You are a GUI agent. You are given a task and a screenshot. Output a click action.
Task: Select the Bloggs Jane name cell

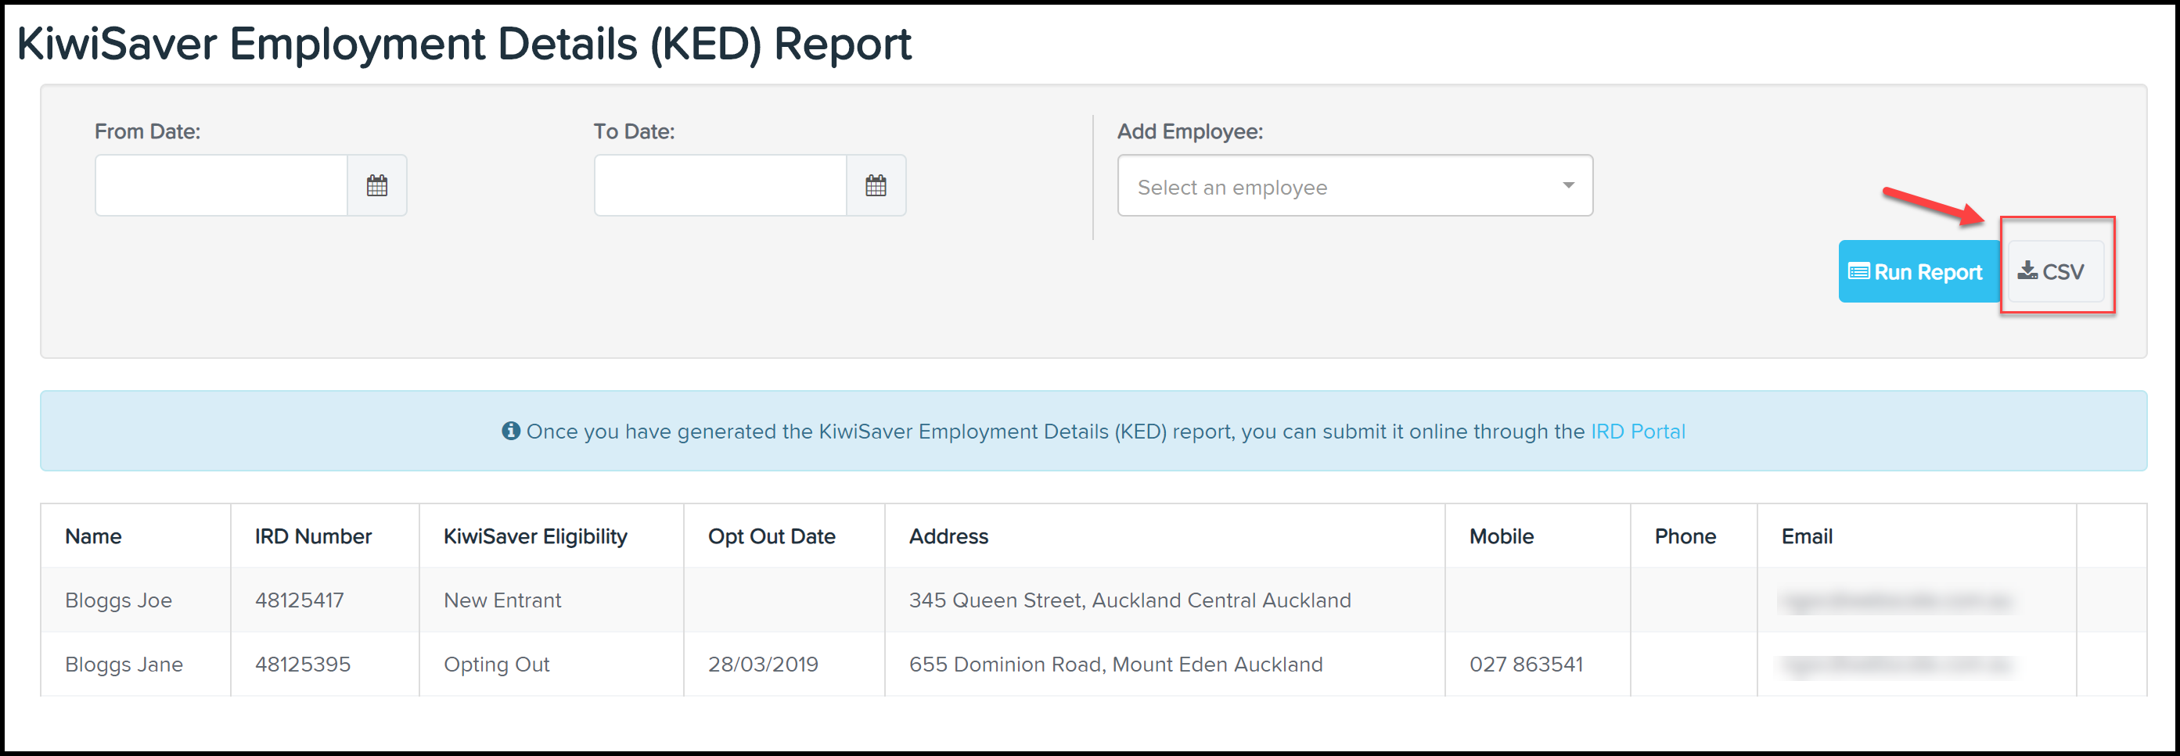(x=135, y=664)
